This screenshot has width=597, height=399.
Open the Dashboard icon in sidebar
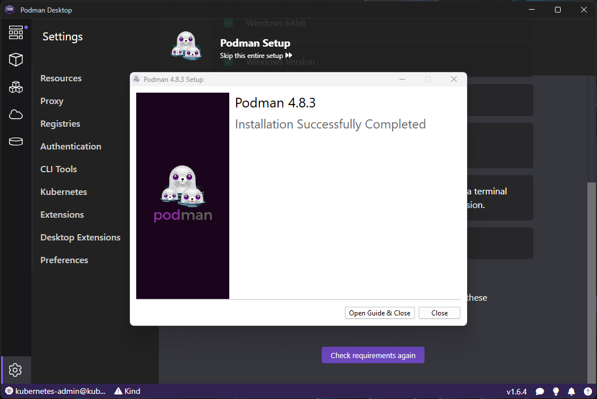(x=16, y=32)
